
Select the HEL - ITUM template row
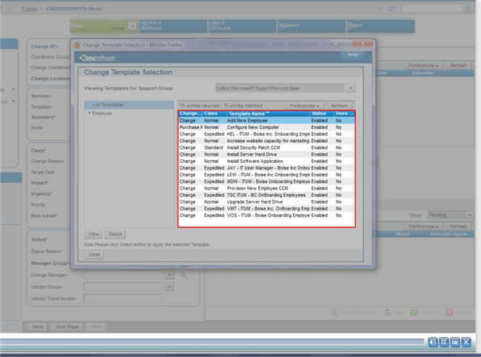[x=266, y=134]
